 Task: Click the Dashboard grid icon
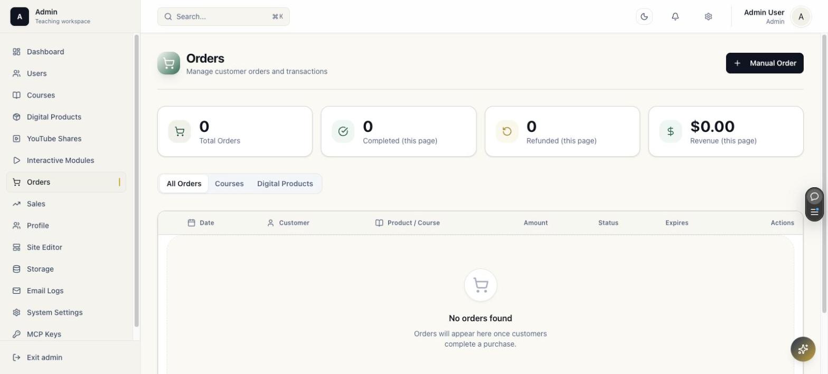(x=16, y=52)
